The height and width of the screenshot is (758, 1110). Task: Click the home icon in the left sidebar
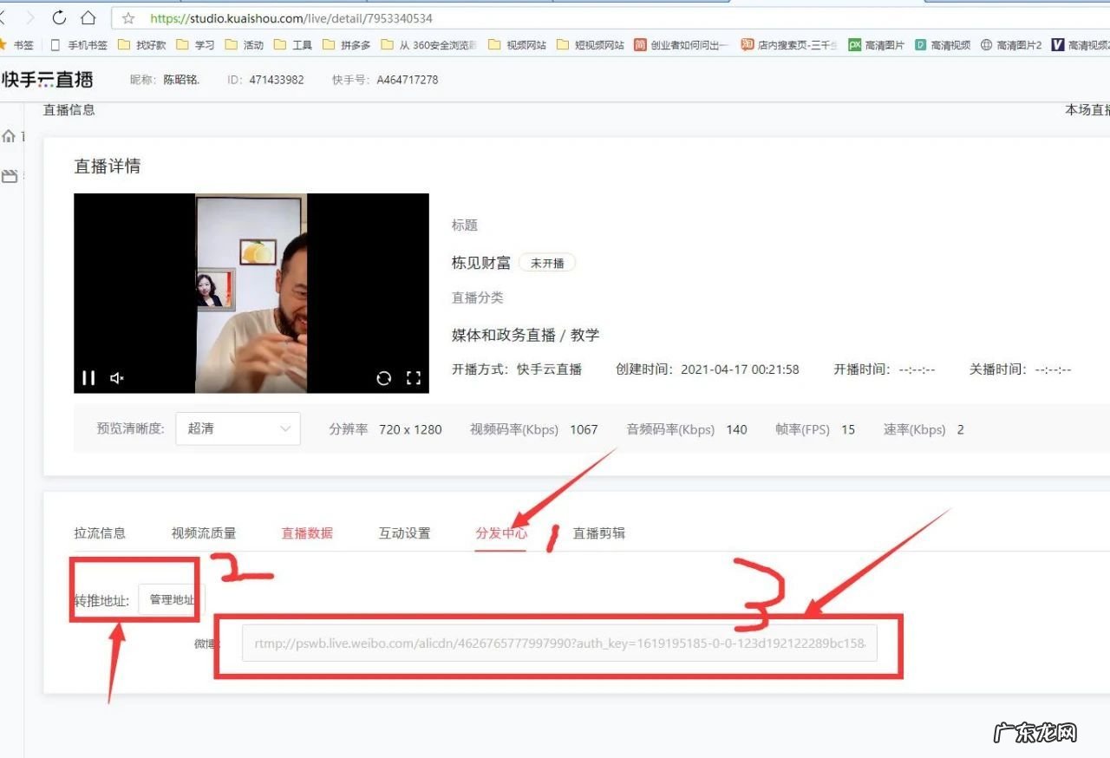coord(9,136)
